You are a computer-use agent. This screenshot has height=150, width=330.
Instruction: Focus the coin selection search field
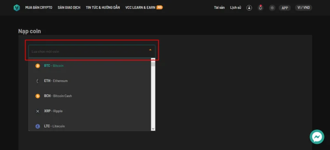coord(92,52)
